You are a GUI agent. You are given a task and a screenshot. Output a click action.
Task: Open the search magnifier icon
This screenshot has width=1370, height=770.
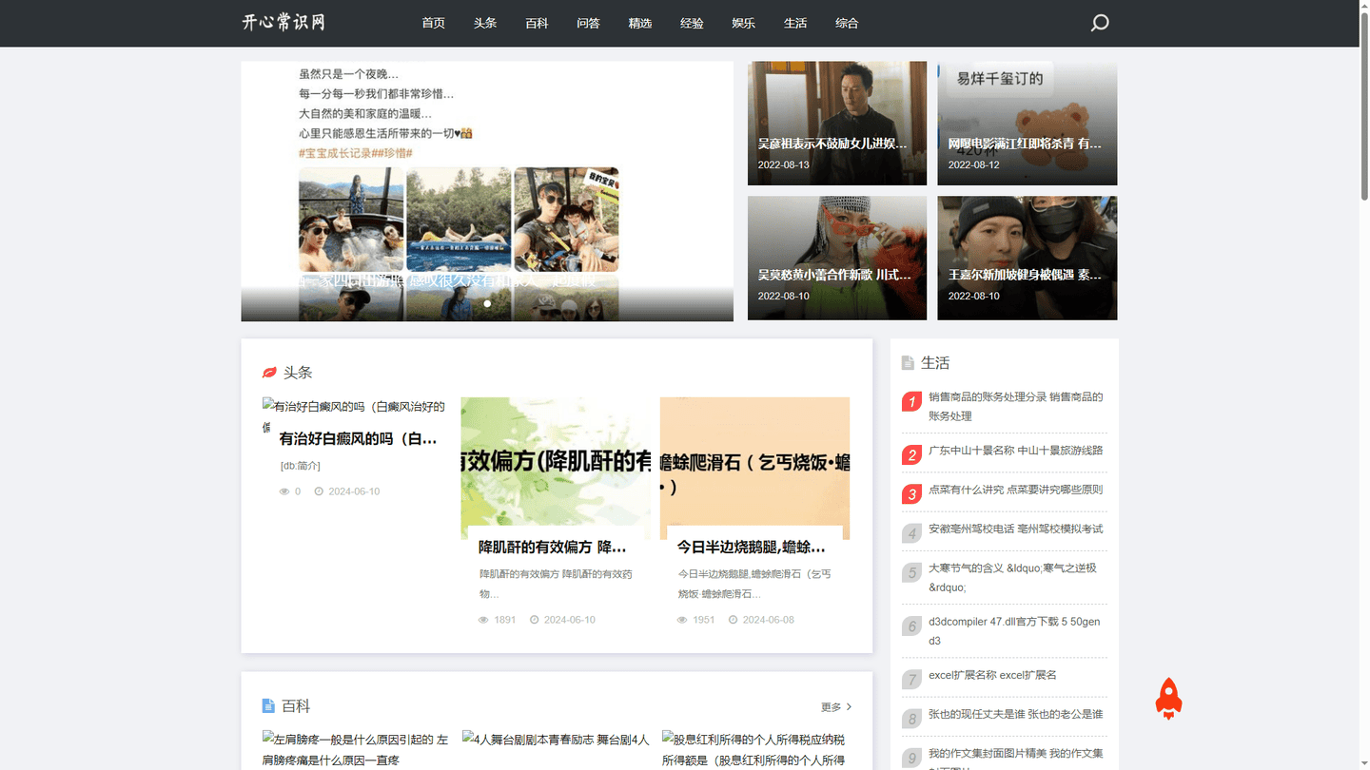pos(1100,23)
